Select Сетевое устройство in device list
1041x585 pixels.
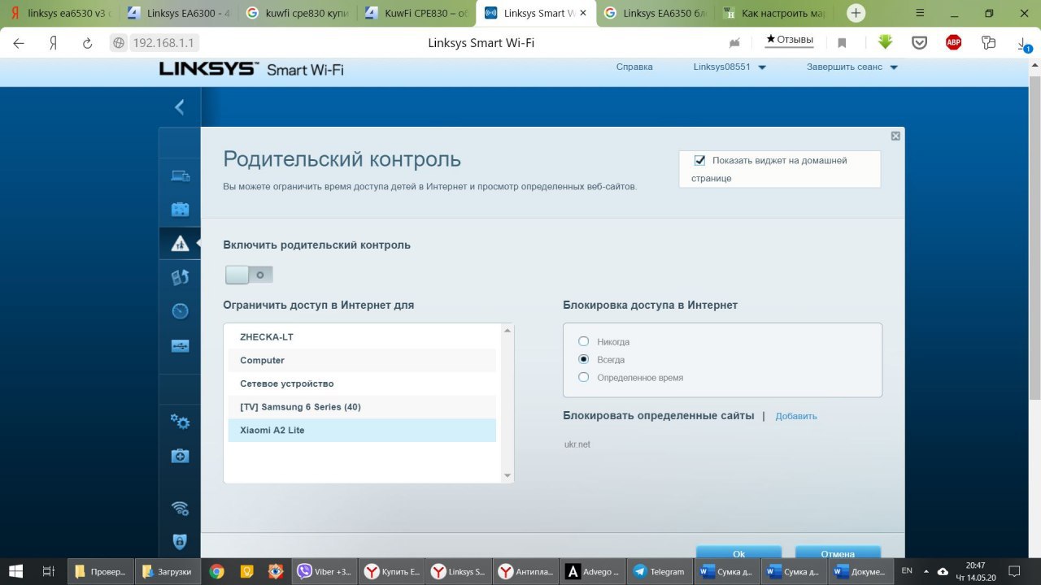pyautogui.click(x=362, y=383)
